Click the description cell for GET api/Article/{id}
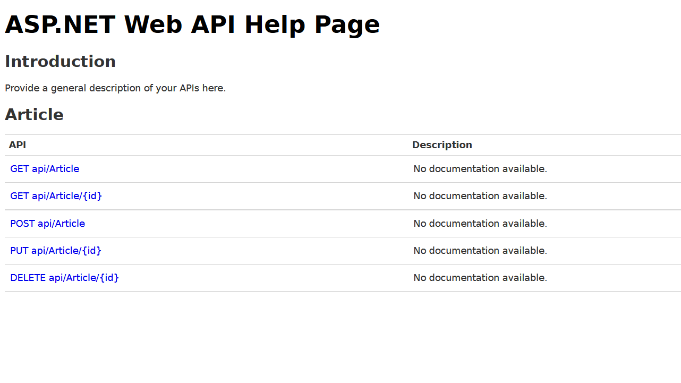 click(x=544, y=196)
